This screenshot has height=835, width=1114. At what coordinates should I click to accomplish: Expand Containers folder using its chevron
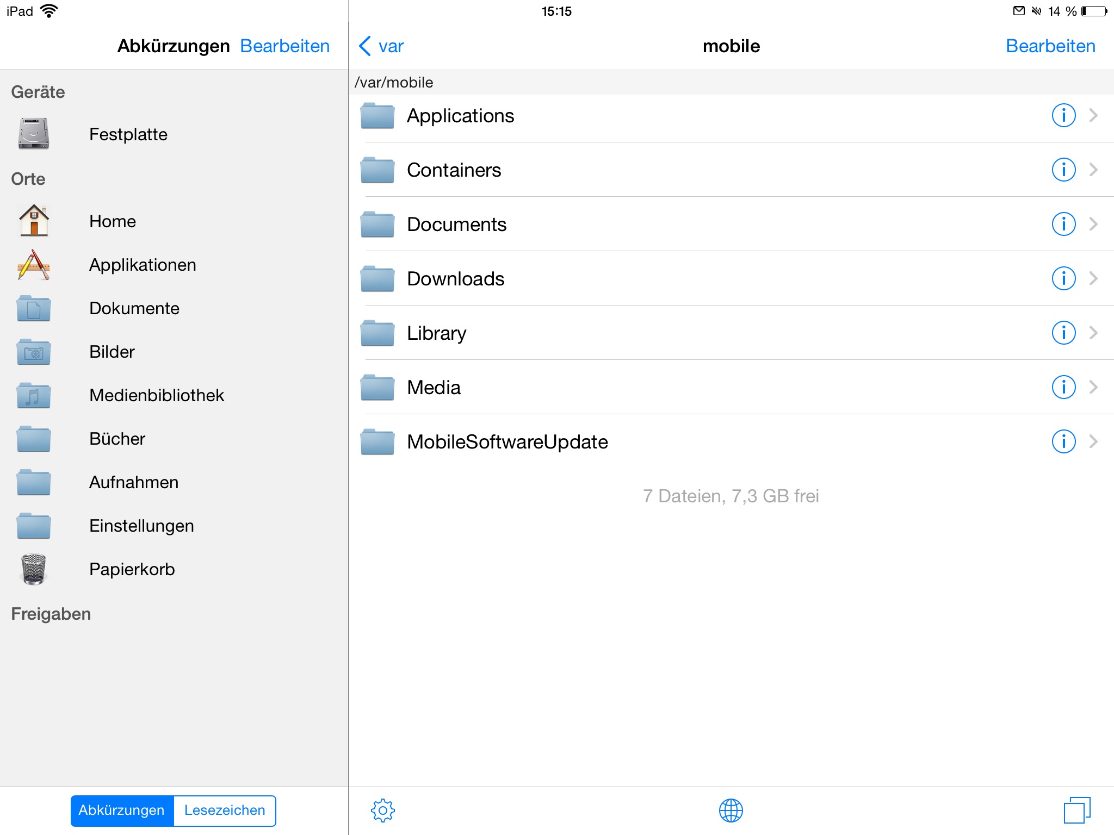coord(1093,170)
